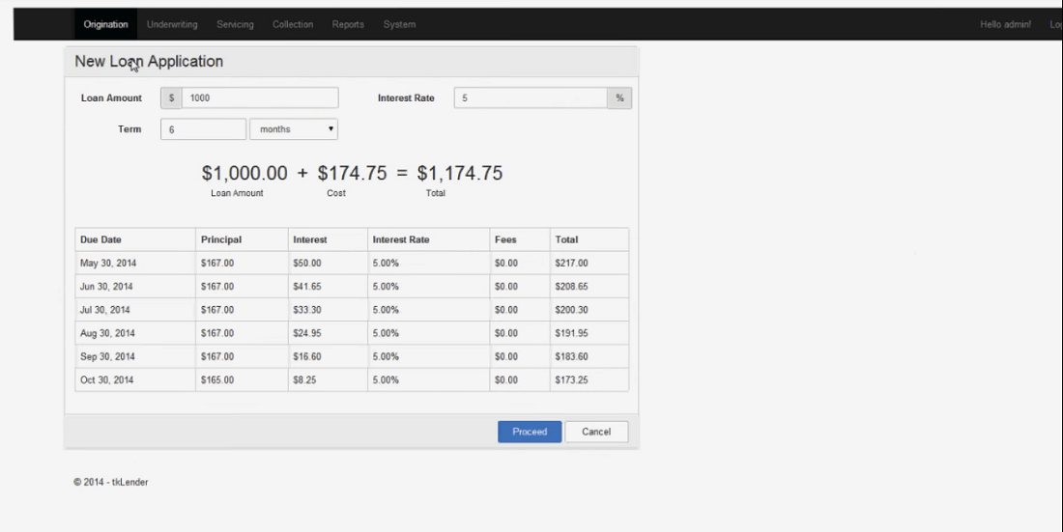Image resolution: width=1063 pixels, height=532 pixels.
Task: Select the Term number field
Action: pos(203,129)
